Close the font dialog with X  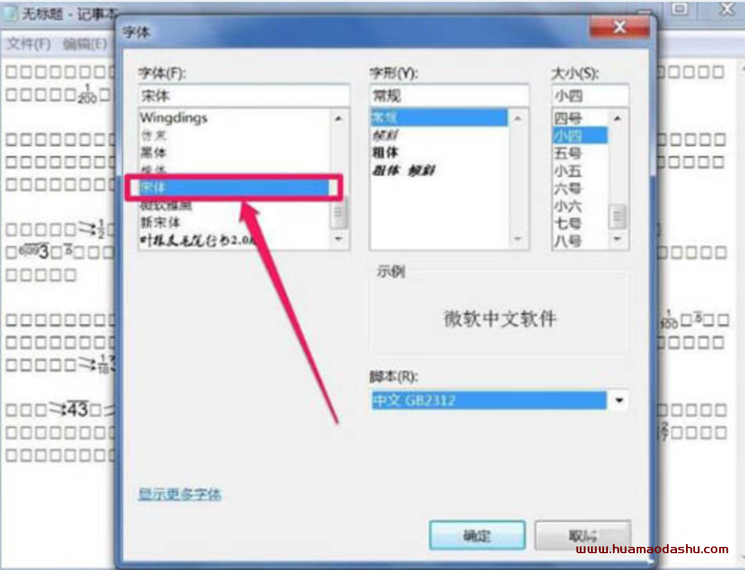tap(619, 26)
